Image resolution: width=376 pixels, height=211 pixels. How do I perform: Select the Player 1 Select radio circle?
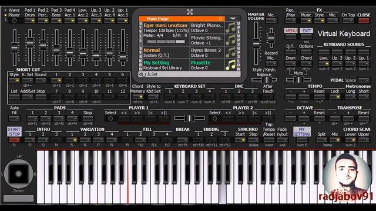pyautogui.click(x=110, y=118)
